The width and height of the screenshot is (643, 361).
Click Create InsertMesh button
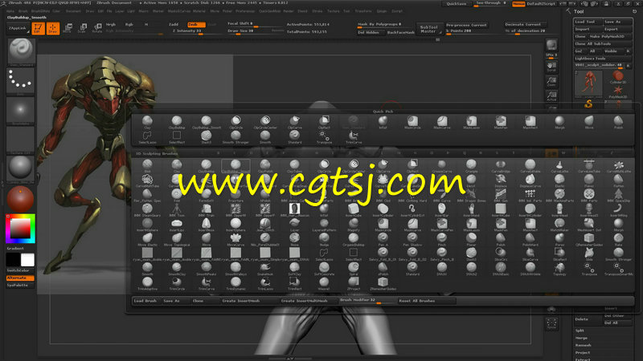249,301
